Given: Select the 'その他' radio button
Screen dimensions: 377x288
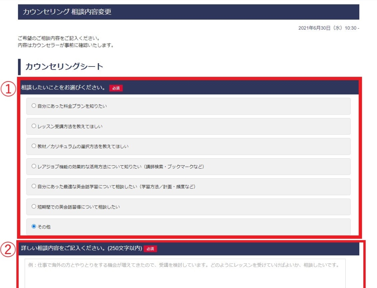Looking at the screenshot, I should [34, 226].
